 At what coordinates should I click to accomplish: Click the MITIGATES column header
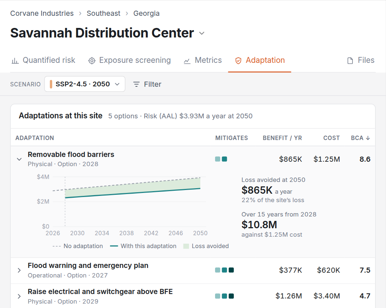(232, 138)
